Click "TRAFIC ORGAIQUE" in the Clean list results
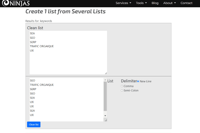Viewport: 200px width, 133px height. 42,46
